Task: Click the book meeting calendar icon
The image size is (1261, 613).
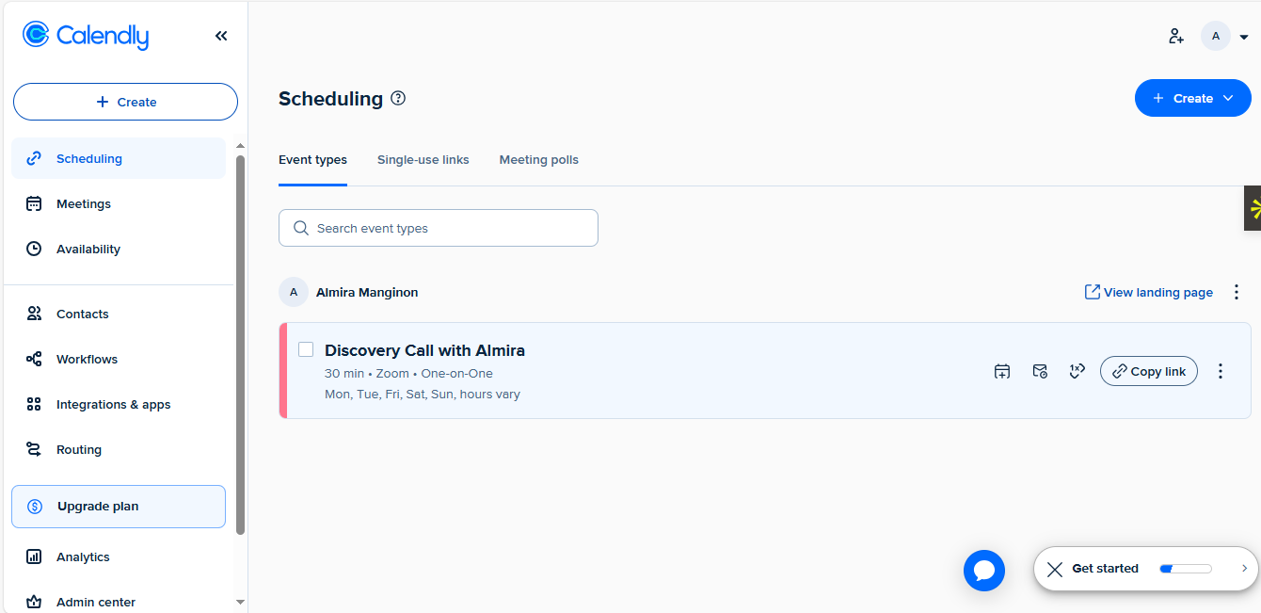Action: point(1002,371)
